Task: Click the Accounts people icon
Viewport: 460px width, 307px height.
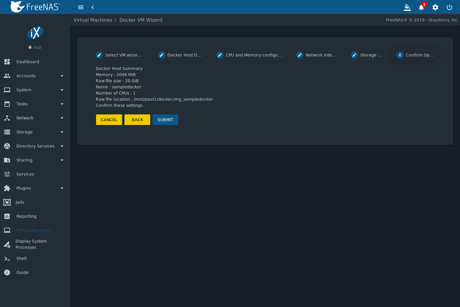Action: point(7,76)
